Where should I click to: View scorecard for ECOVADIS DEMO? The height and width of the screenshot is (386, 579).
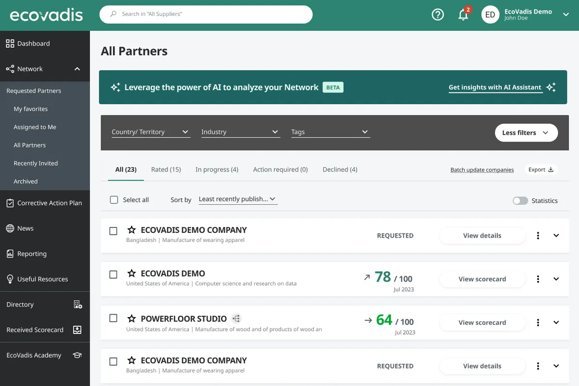[482, 279]
